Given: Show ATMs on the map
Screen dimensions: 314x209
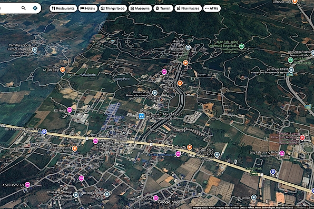Looking at the screenshot, I should click(212, 8).
